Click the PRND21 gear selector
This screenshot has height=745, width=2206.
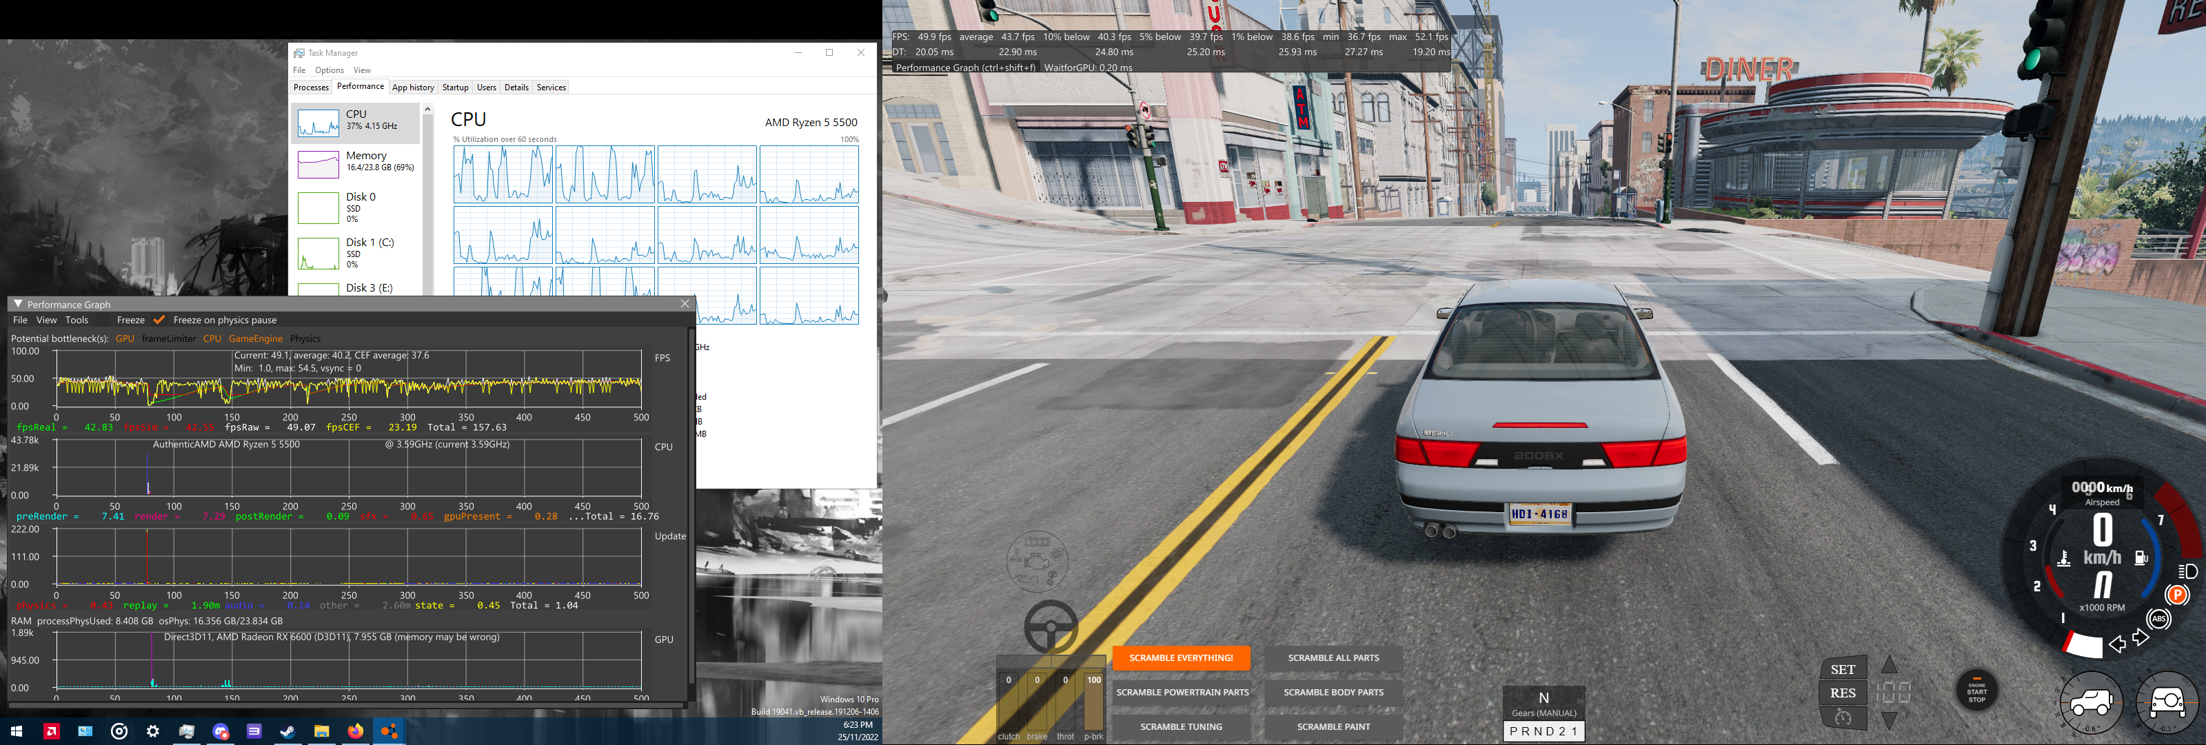coord(1544,731)
